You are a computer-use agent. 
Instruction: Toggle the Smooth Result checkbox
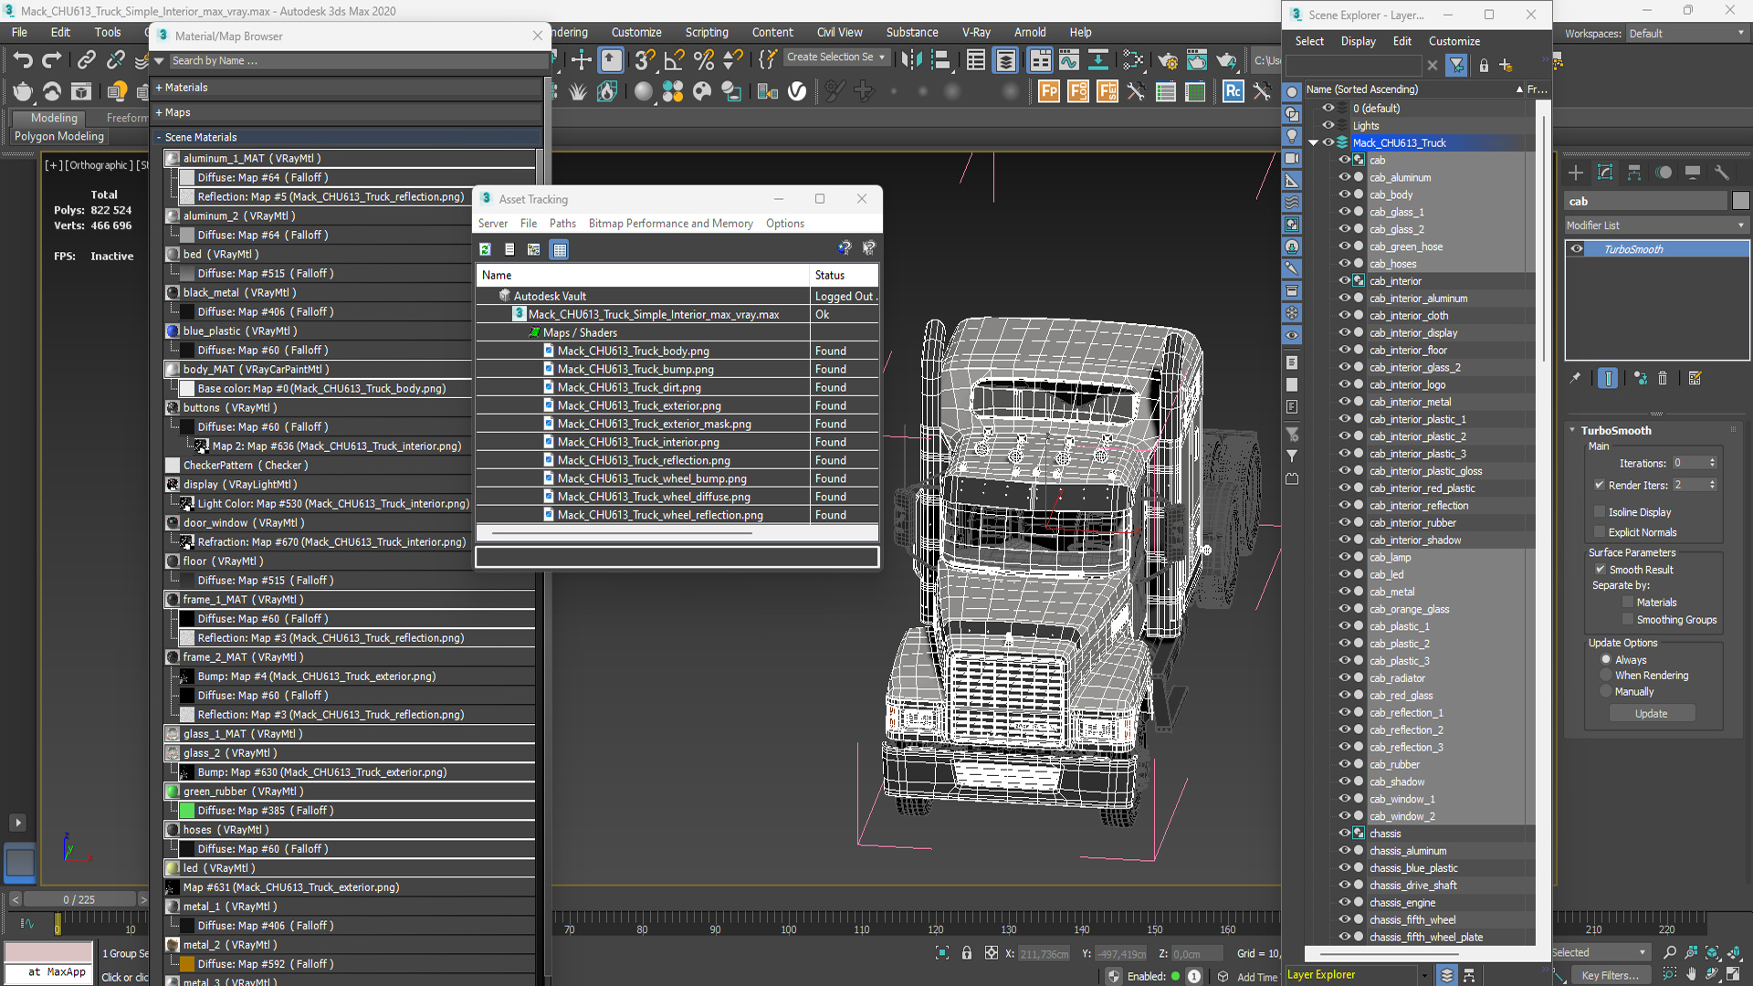1600,570
